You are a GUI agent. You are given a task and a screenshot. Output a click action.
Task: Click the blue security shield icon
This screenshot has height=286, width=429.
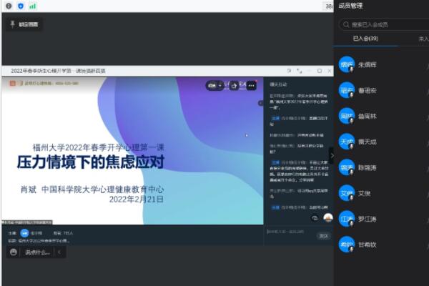pos(21,6)
